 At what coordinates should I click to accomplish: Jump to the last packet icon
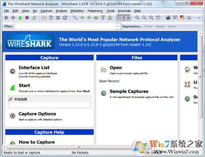pos(110,17)
